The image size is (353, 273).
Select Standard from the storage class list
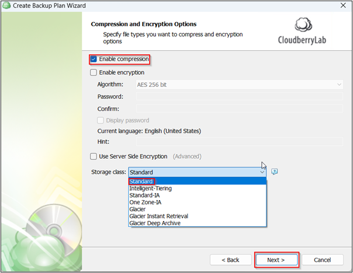(141, 181)
